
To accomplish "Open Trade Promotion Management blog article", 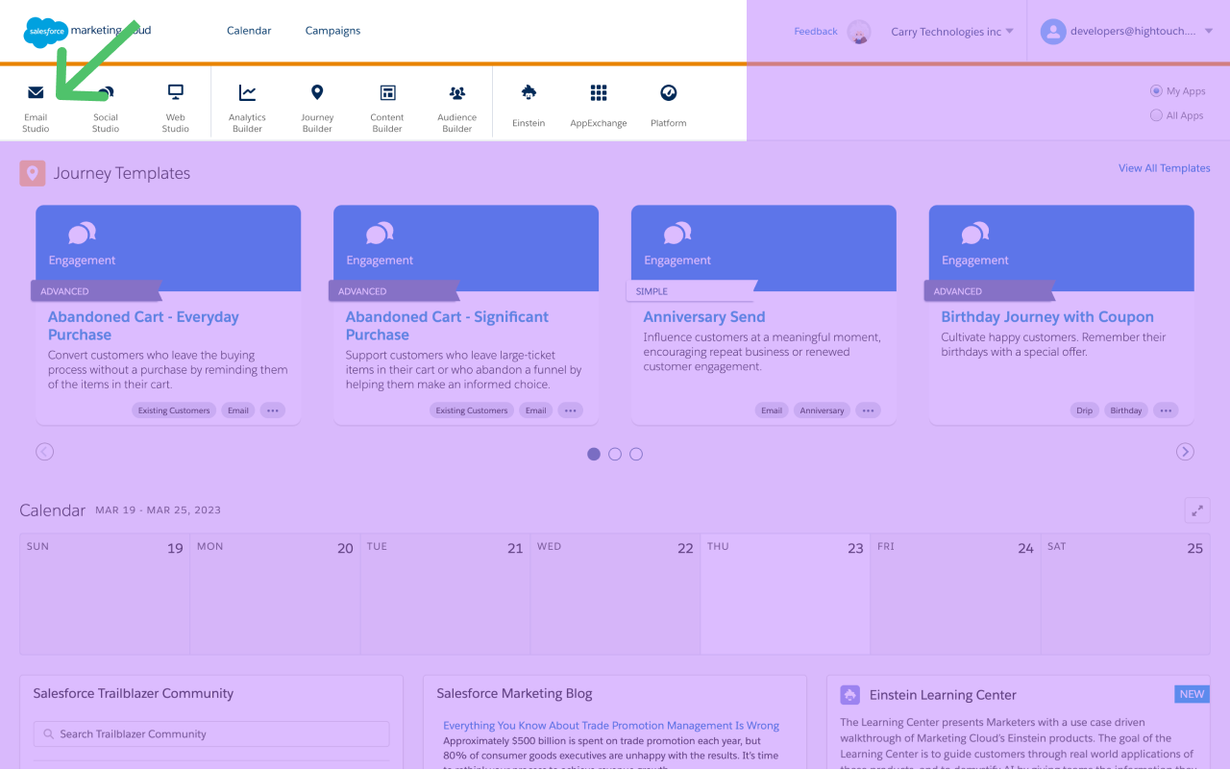I will 611,726.
